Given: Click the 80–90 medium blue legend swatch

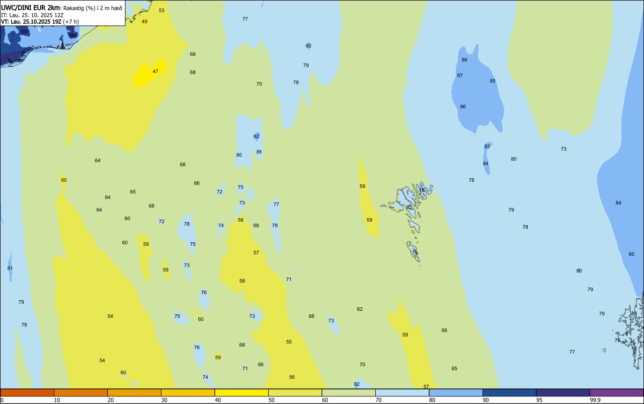Looking at the screenshot, I should (x=456, y=392).
